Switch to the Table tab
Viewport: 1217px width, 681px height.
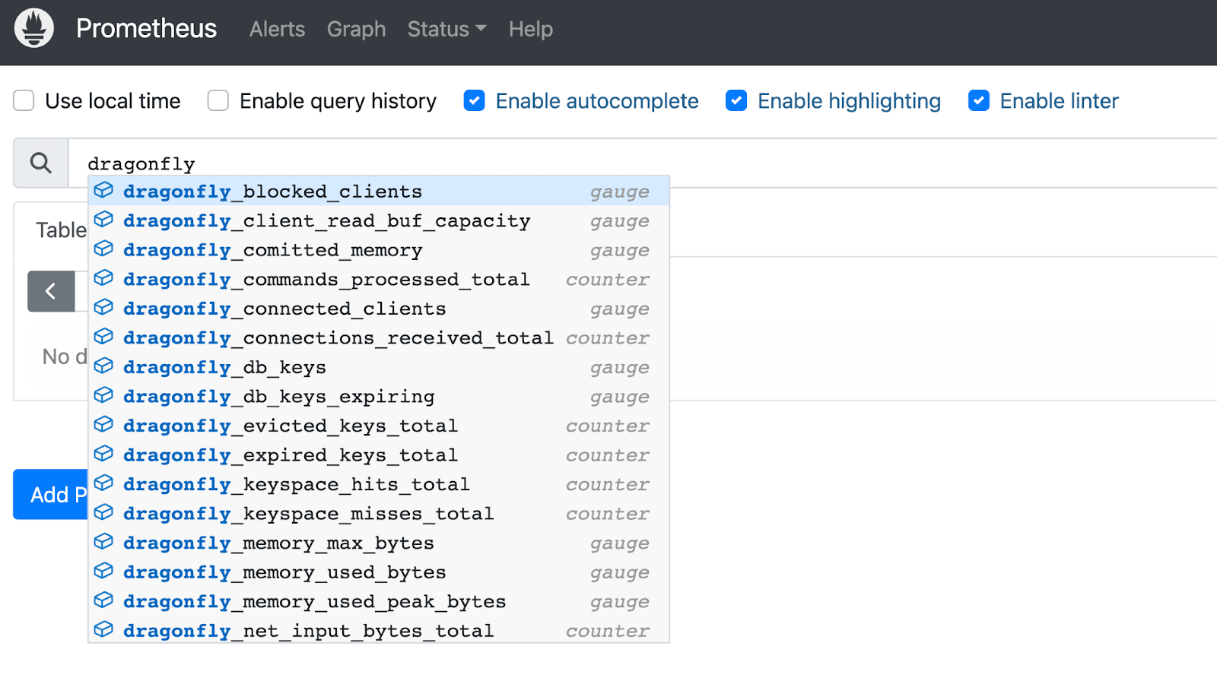61,230
